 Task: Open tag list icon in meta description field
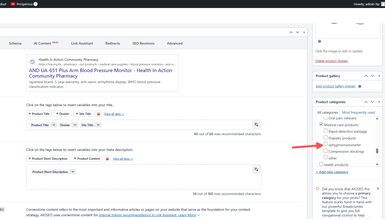[256, 169]
